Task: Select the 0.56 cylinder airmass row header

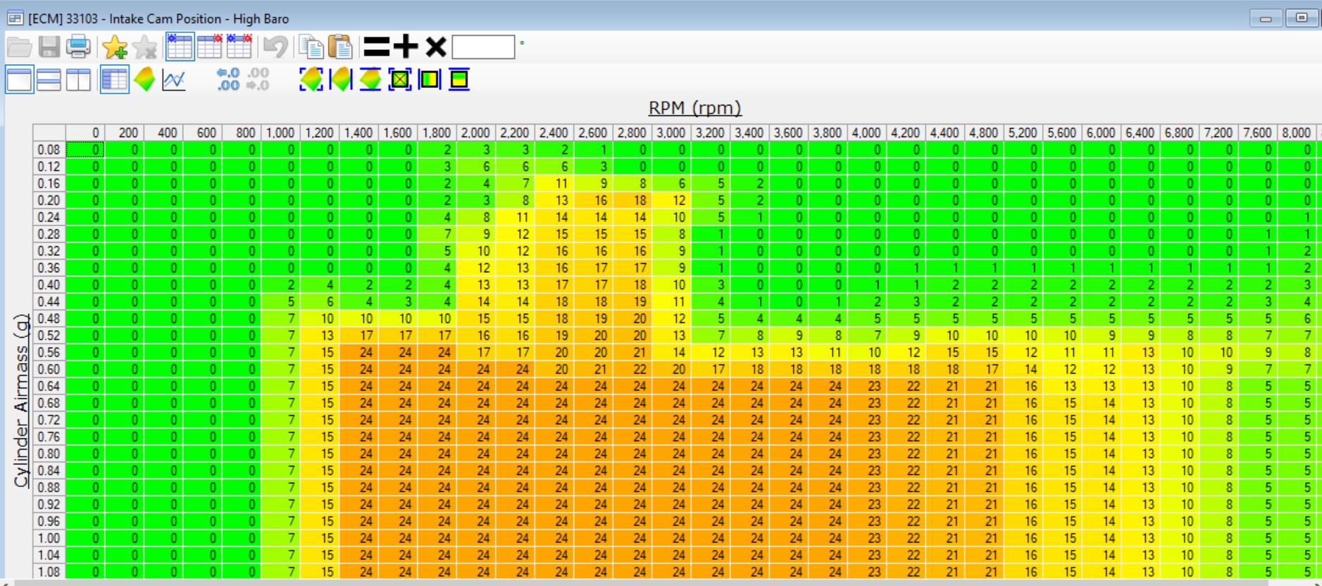Action: (49, 352)
